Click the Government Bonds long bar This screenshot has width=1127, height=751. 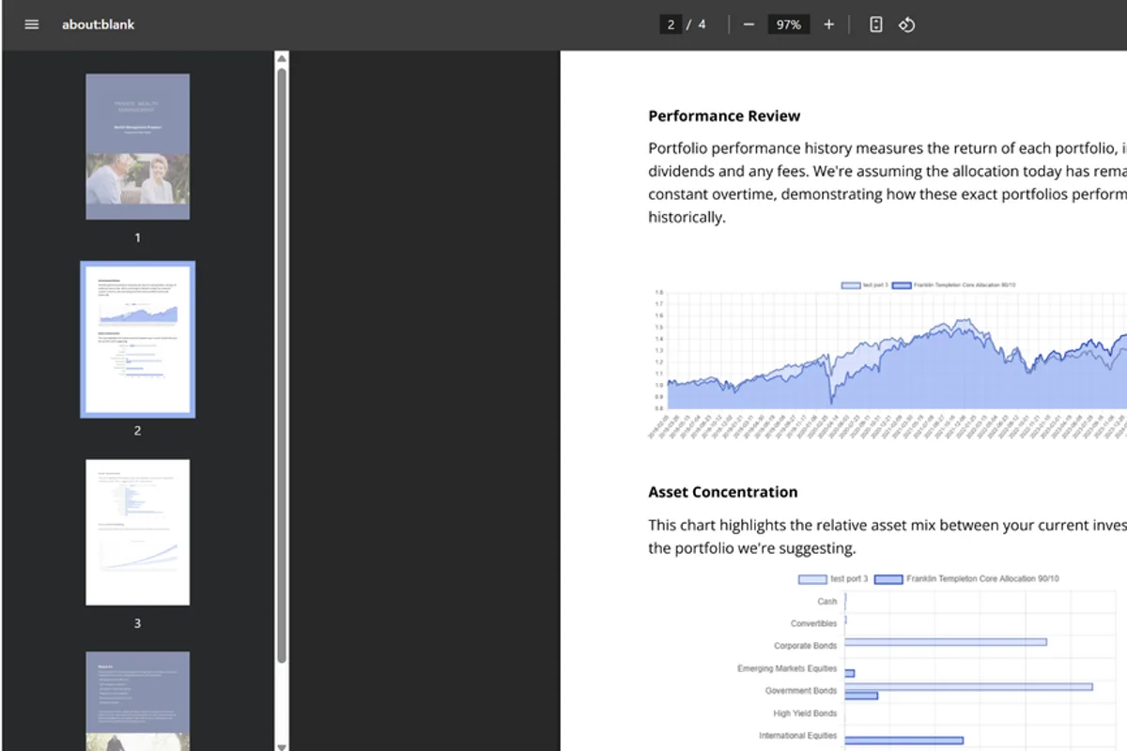(x=967, y=686)
